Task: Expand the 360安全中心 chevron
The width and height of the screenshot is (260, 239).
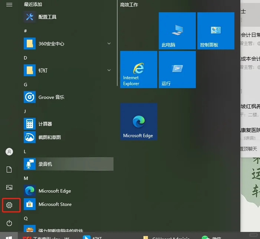Action: (x=109, y=43)
